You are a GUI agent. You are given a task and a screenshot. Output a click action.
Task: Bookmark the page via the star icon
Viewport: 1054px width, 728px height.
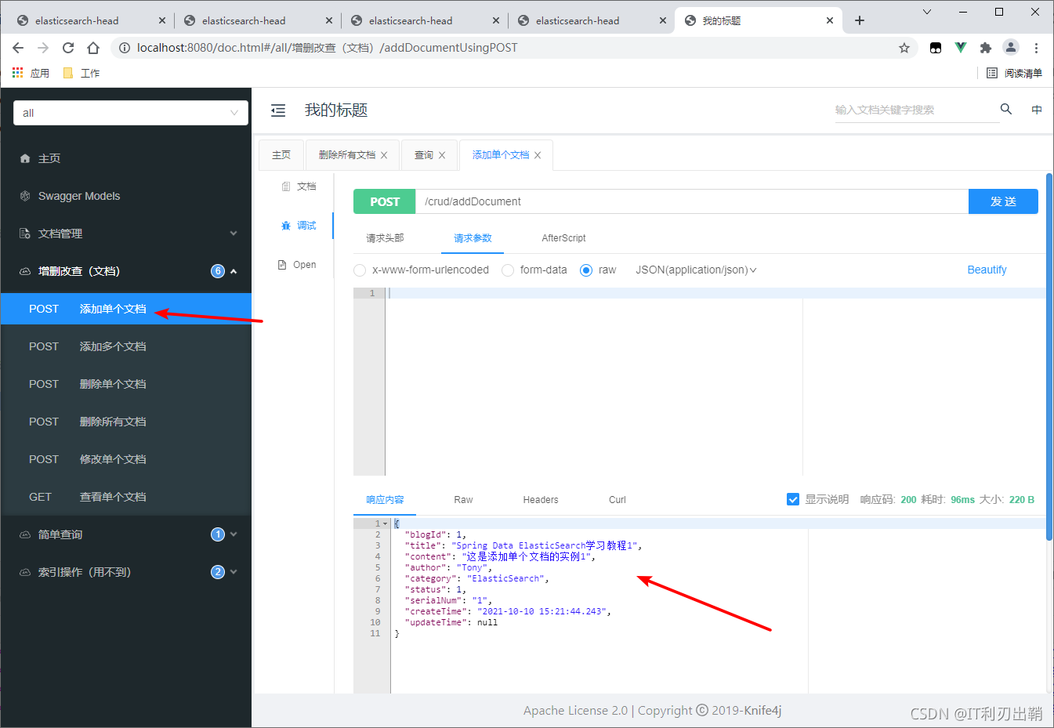pyautogui.click(x=904, y=48)
